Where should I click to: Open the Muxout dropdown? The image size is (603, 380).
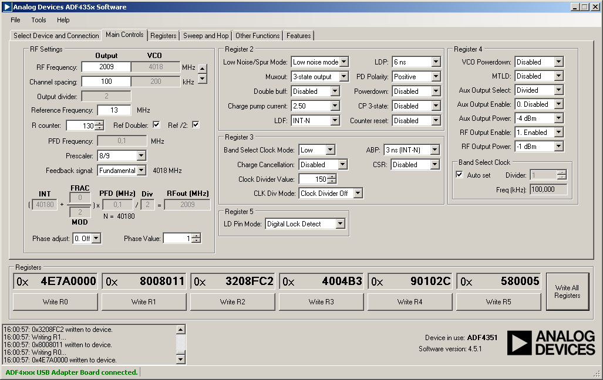tap(344, 76)
